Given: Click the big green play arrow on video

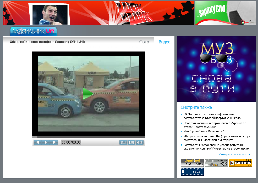Looking at the screenshot, I should pyautogui.click(x=88, y=94).
